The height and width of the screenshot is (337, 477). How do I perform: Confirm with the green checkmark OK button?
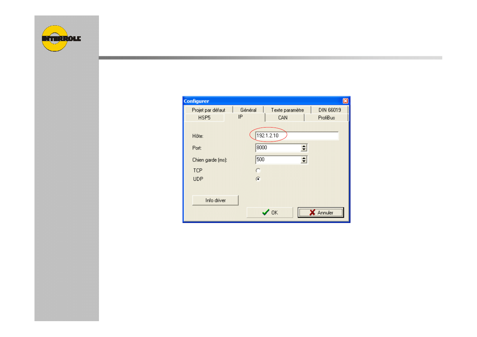coord(270,212)
